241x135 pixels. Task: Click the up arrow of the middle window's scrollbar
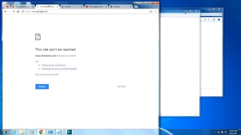198,19
